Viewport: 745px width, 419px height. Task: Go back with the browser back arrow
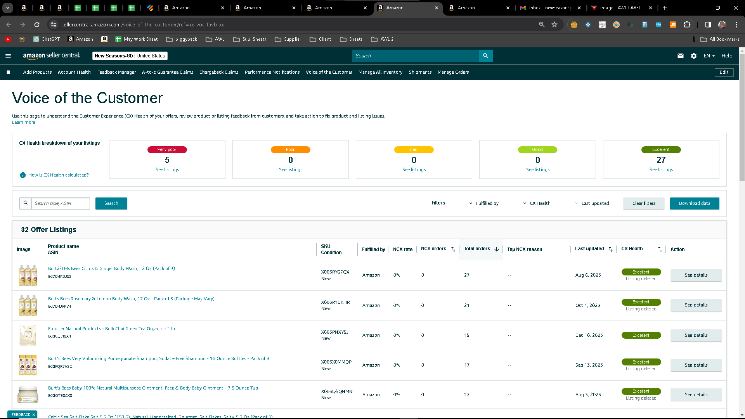(9, 24)
